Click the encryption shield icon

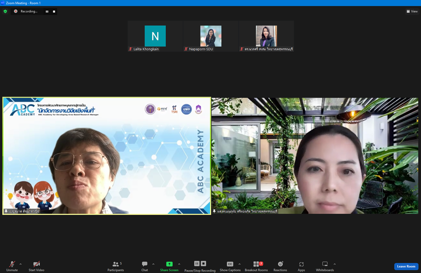pyautogui.click(x=5, y=11)
